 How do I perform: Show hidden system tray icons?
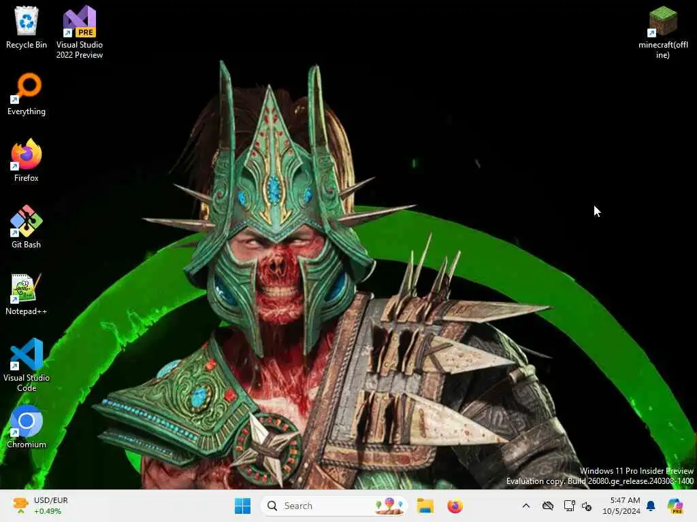point(526,506)
